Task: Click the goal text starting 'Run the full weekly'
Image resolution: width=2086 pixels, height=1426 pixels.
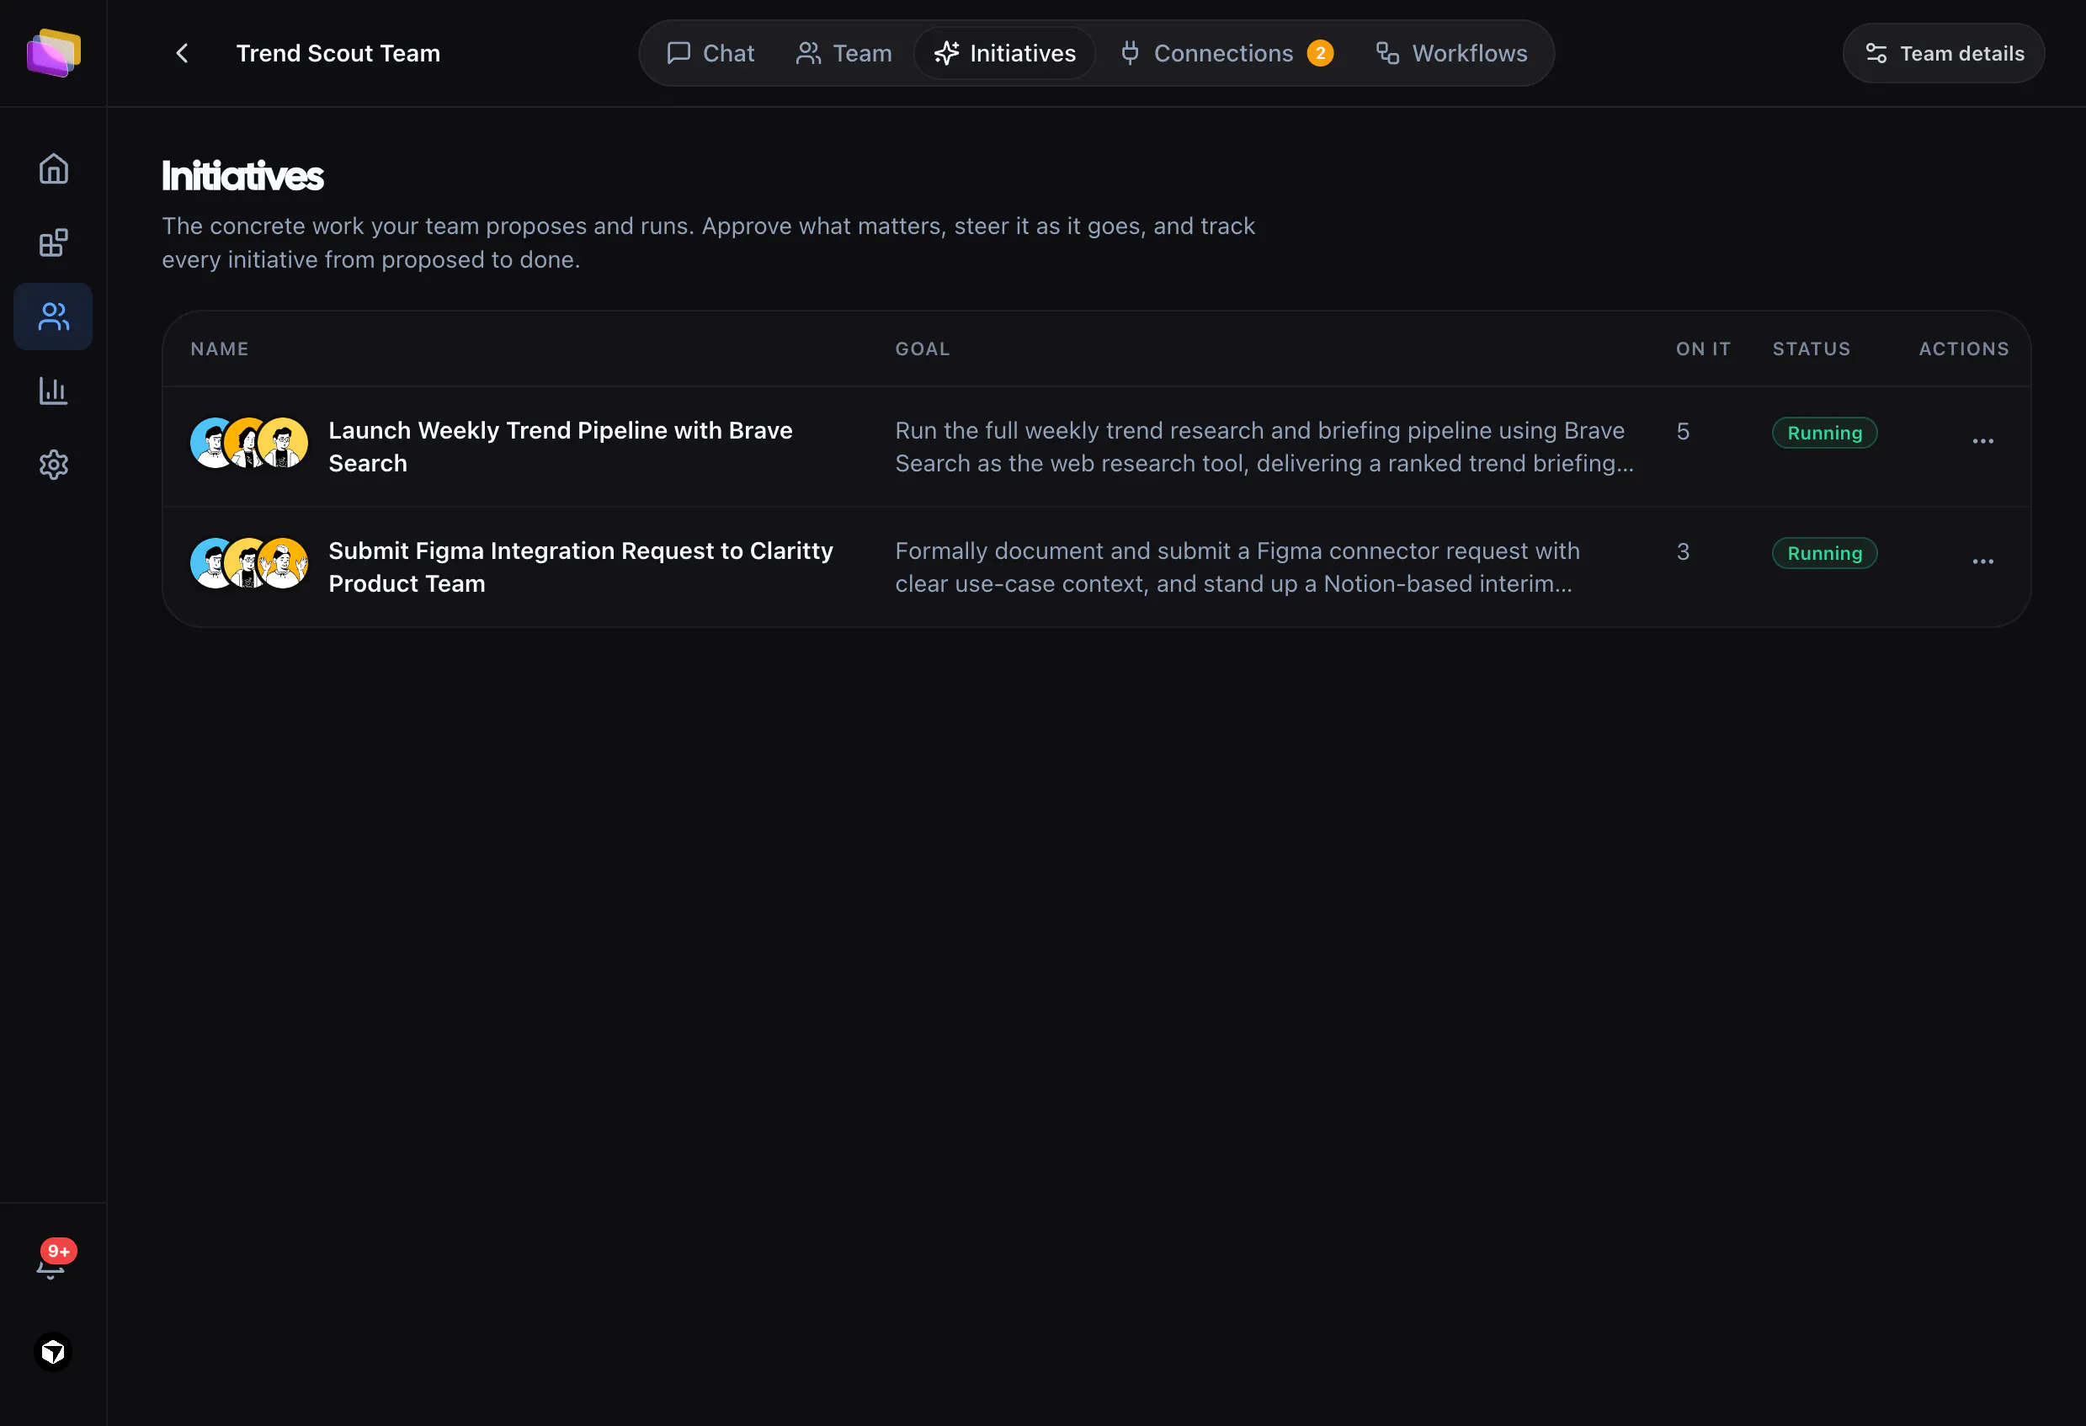Action: [1264, 447]
